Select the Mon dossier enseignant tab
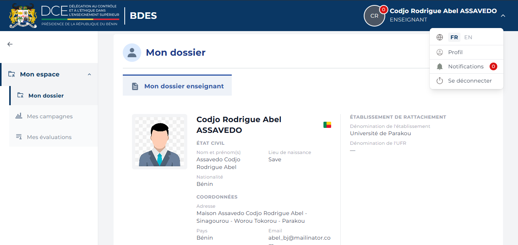 pyautogui.click(x=177, y=85)
